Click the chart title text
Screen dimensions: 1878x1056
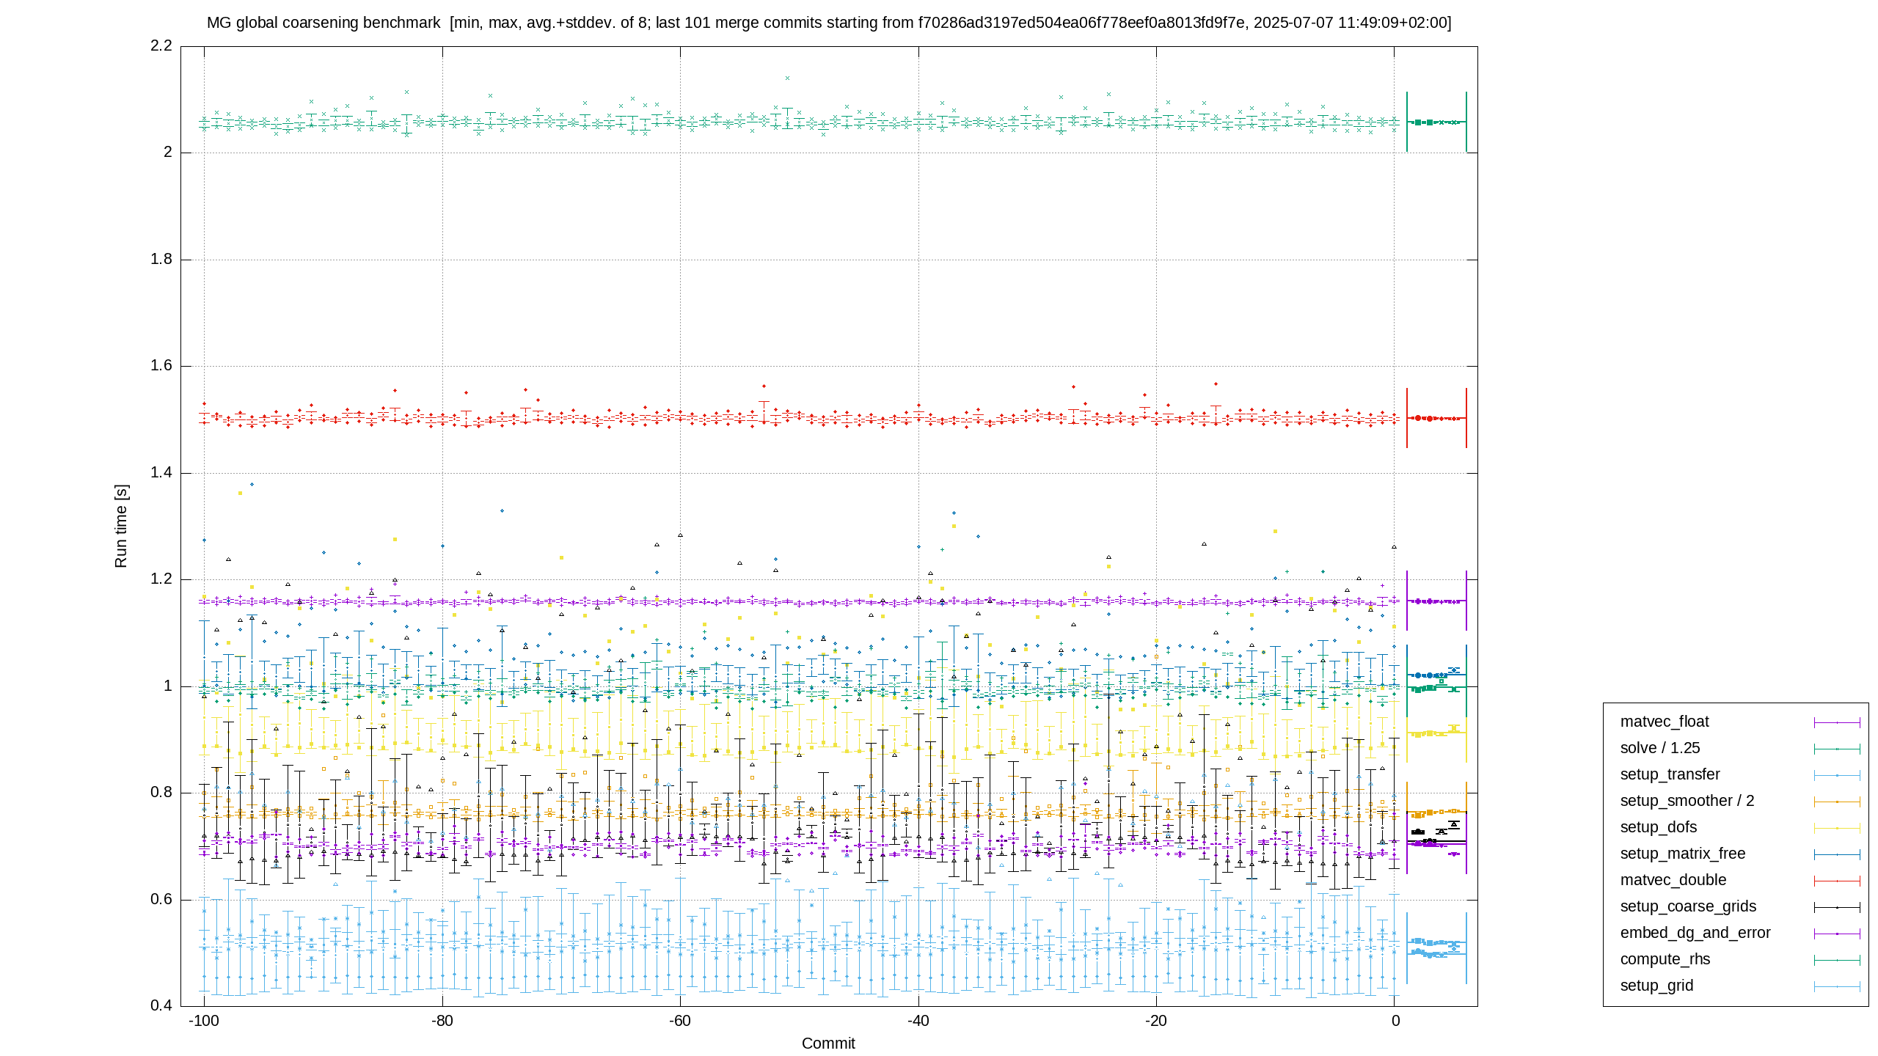pos(829,23)
